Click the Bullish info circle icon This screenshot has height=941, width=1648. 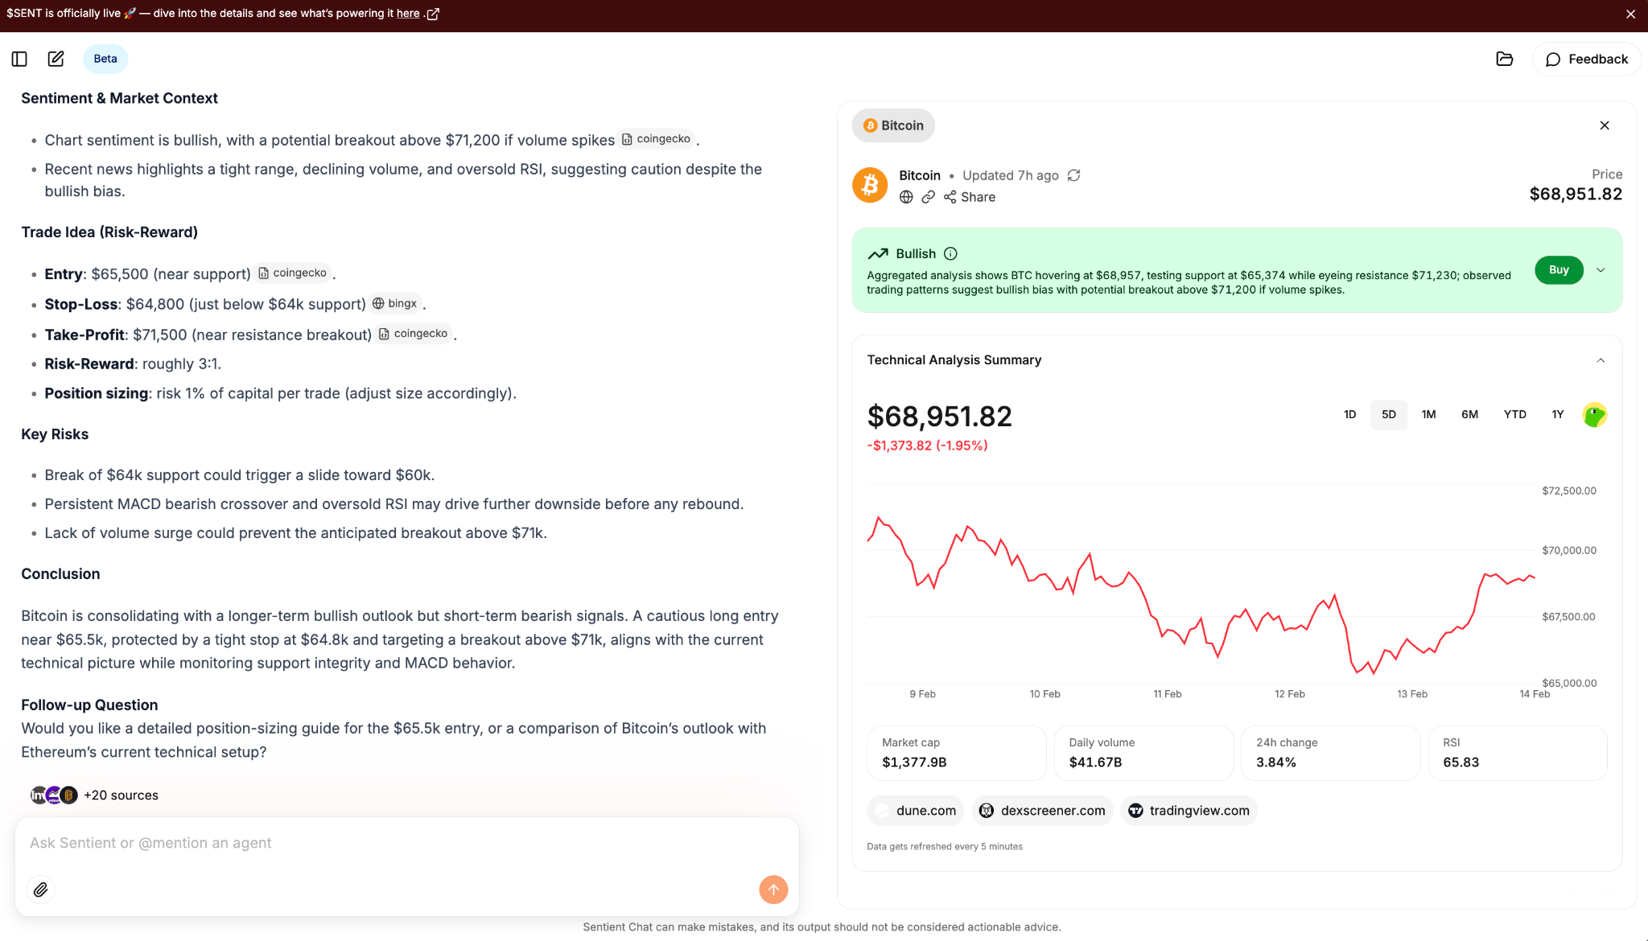950,253
